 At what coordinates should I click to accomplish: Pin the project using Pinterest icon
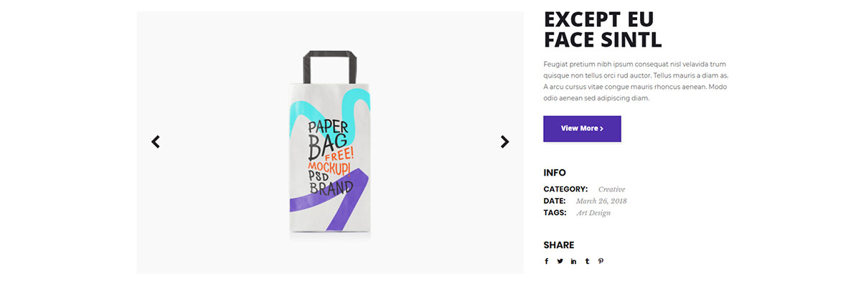(x=601, y=261)
